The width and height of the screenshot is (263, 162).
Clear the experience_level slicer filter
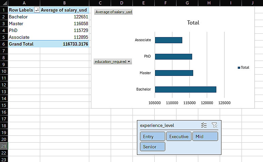tap(214, 125)
